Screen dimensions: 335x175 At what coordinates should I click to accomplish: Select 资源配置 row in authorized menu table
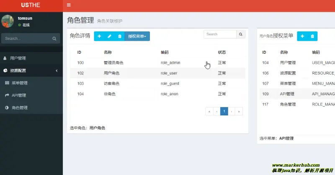[x=297, y=73]
